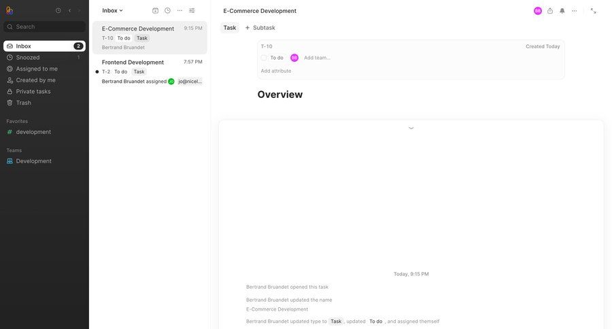Click the share icon in task header
The width and height of the screenshot is (612, 329).
point(550,11)
